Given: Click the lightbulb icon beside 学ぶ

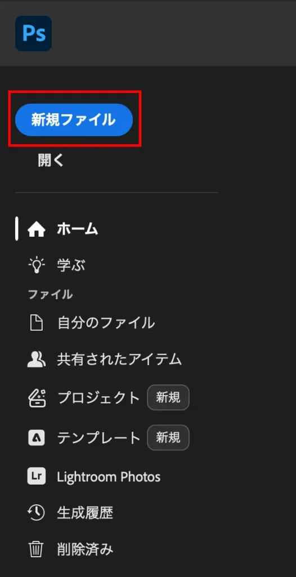Looking at the screenshot, I should [x=37, y=265].
